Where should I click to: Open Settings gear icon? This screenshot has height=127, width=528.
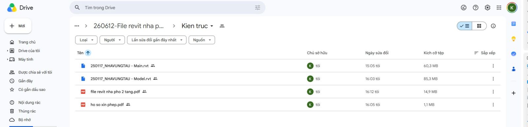[x=487, y=8]
